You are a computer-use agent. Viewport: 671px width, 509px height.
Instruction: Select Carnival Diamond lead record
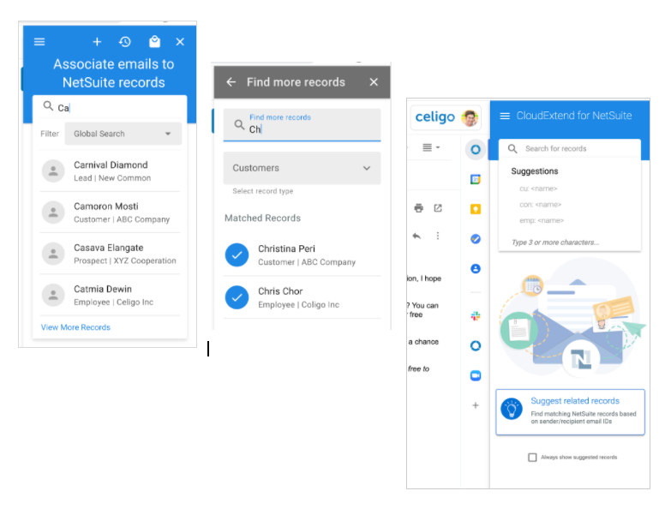[110, 171]
